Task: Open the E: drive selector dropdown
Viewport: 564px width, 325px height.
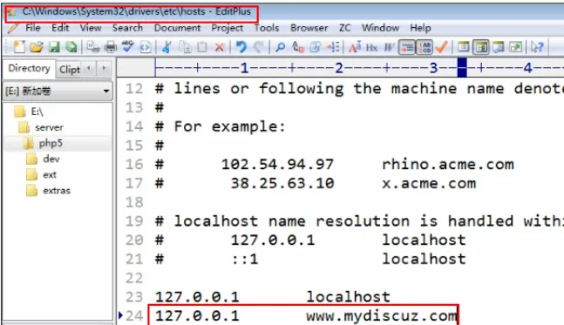Action: pos(58,91)
